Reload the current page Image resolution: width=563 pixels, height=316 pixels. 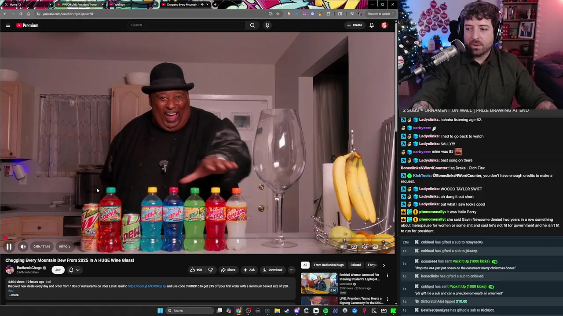[21, 14]
